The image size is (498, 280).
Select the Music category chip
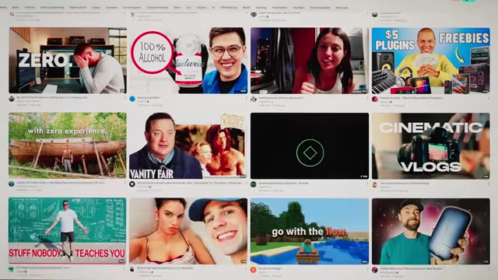point(16,7)
